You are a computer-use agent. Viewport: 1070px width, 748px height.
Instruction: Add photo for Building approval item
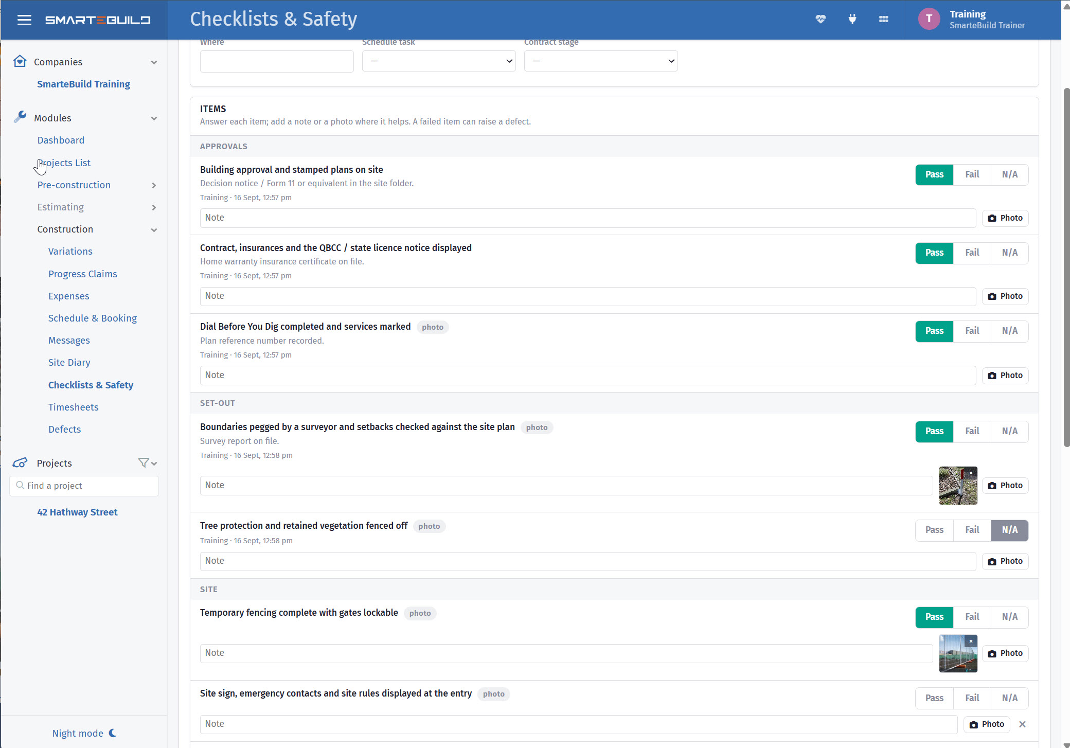(1005, 218)
